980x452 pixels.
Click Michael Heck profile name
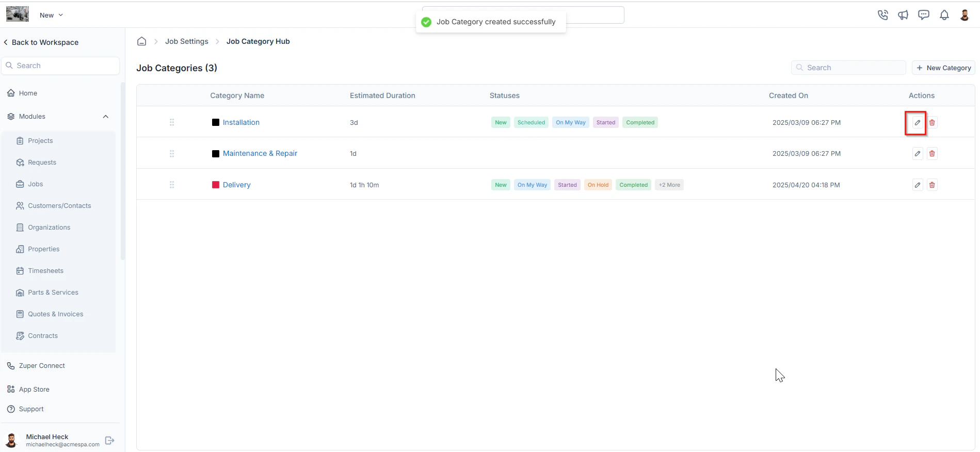(x=47, y=437)
